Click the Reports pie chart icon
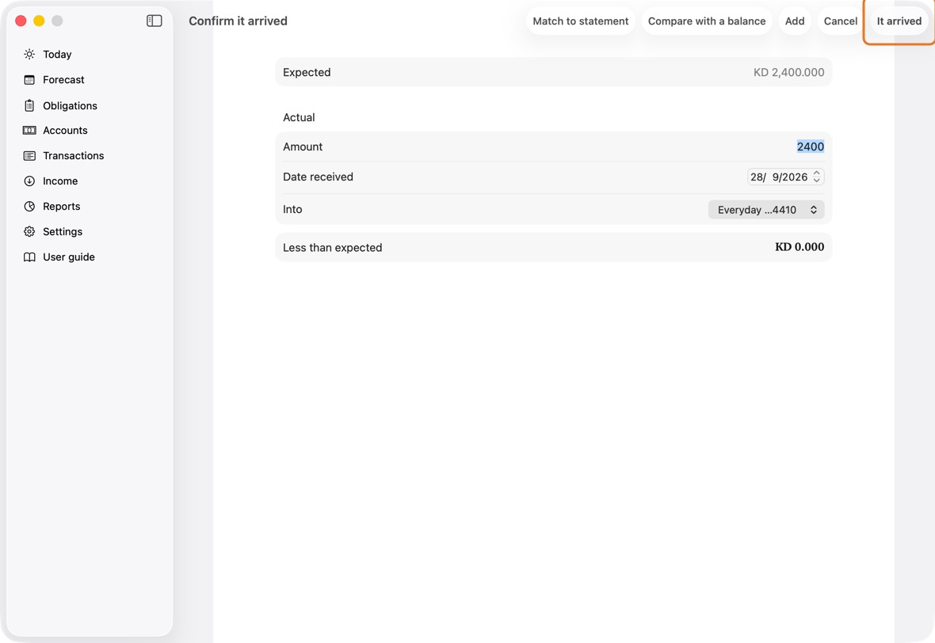 point(29,206)
